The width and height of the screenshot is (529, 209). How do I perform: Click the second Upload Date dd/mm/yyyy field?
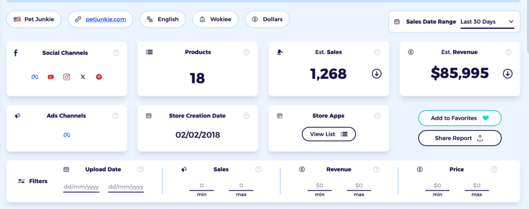(126, 187)
